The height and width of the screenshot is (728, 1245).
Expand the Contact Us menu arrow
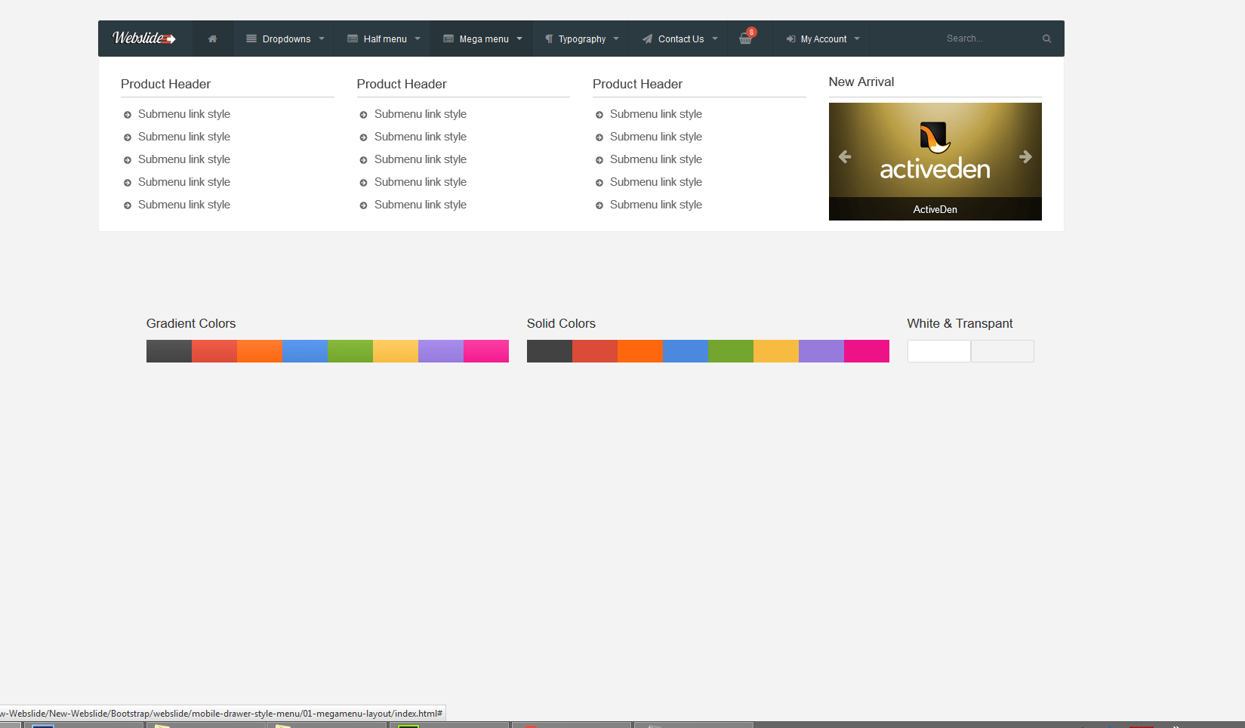pyautogui.click(x=715, y=39)
